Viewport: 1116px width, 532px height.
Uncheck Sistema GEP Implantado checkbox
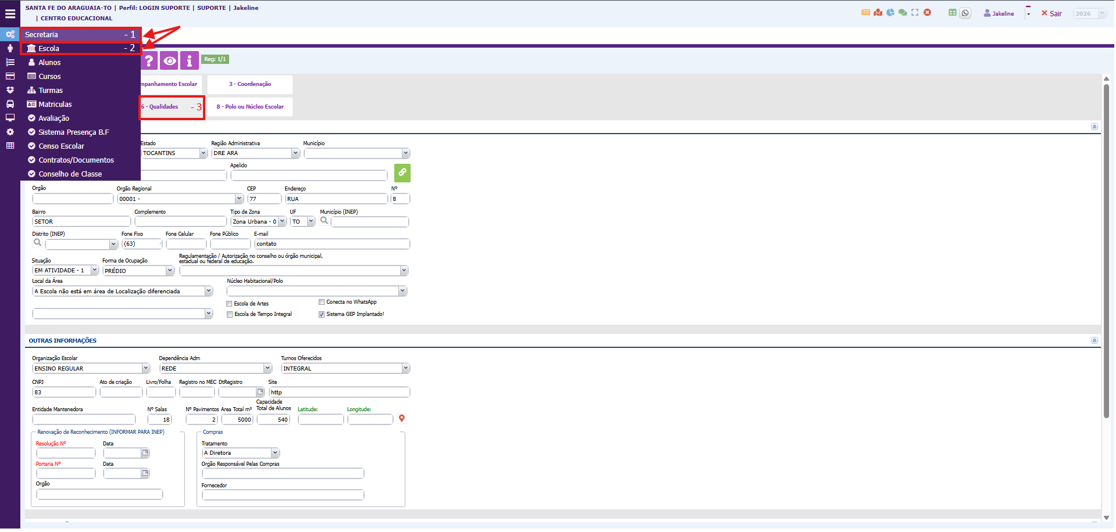[x=322, y=314]
